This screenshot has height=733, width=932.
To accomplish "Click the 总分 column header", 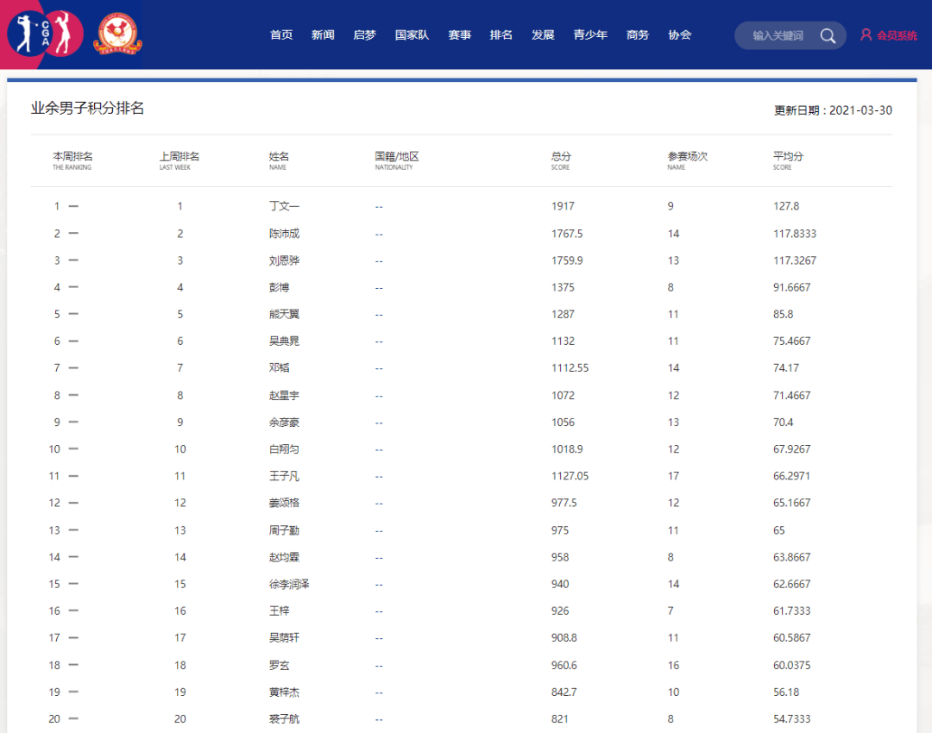I will coord(561,160).
